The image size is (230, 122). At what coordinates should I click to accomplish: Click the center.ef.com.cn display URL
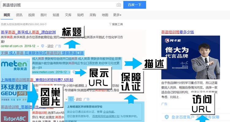click(12, 46)
